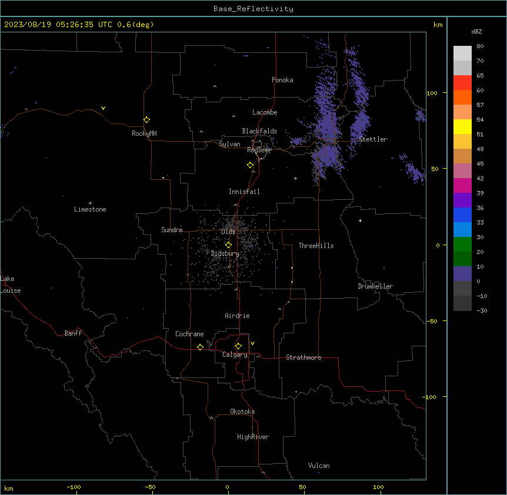
Task: Click the Vulcan label
Action: point(319,466)
